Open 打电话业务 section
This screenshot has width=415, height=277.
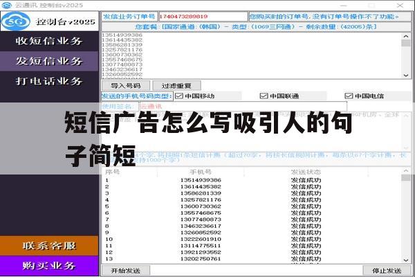click(x=49, y=81)
